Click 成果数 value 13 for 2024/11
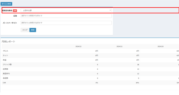 (138, 69)
